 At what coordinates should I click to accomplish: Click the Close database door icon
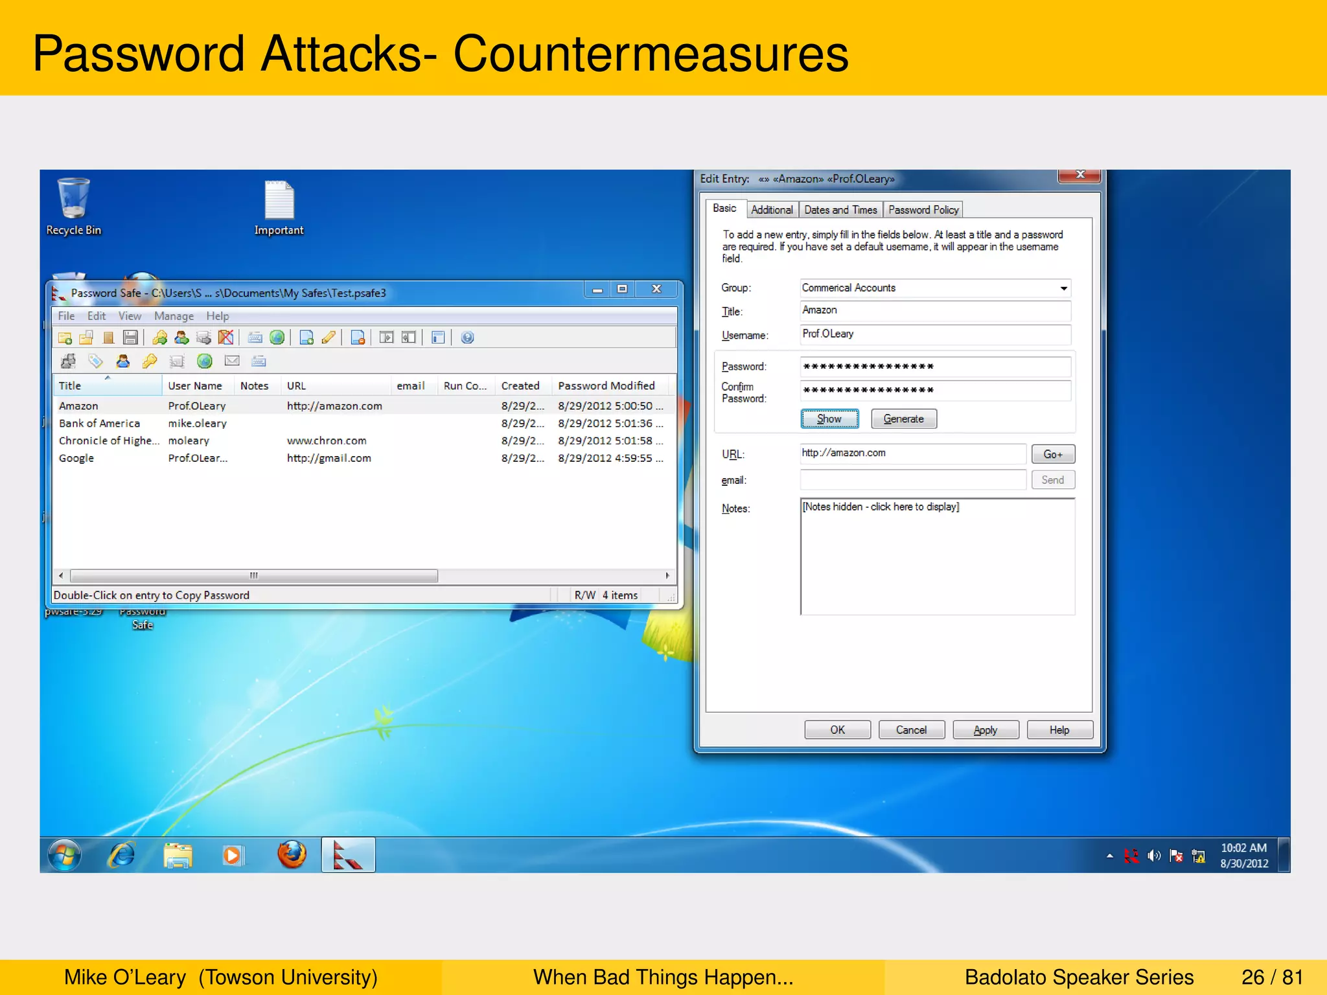(x=109, y=337)
